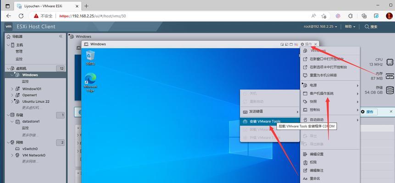395x183 pixels.
Task: Reload the page with refresh icon
Action: (21, 16)
